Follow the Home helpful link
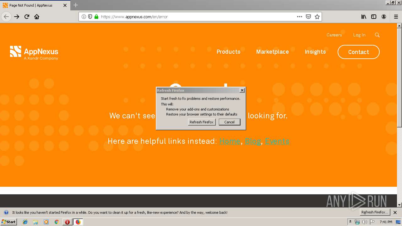The width and height of the screenshot is (402, 226). coord(230,141)
